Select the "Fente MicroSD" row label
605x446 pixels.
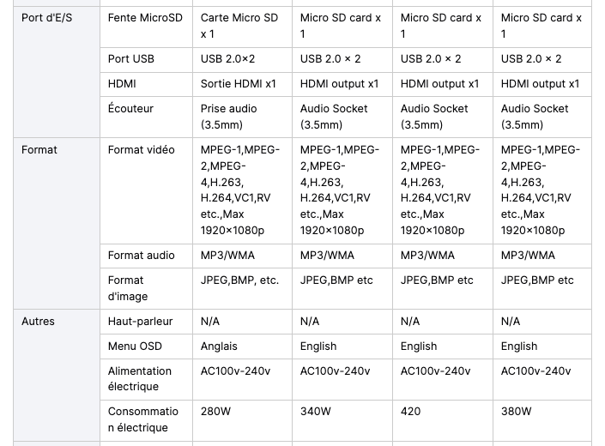(145, 18)
